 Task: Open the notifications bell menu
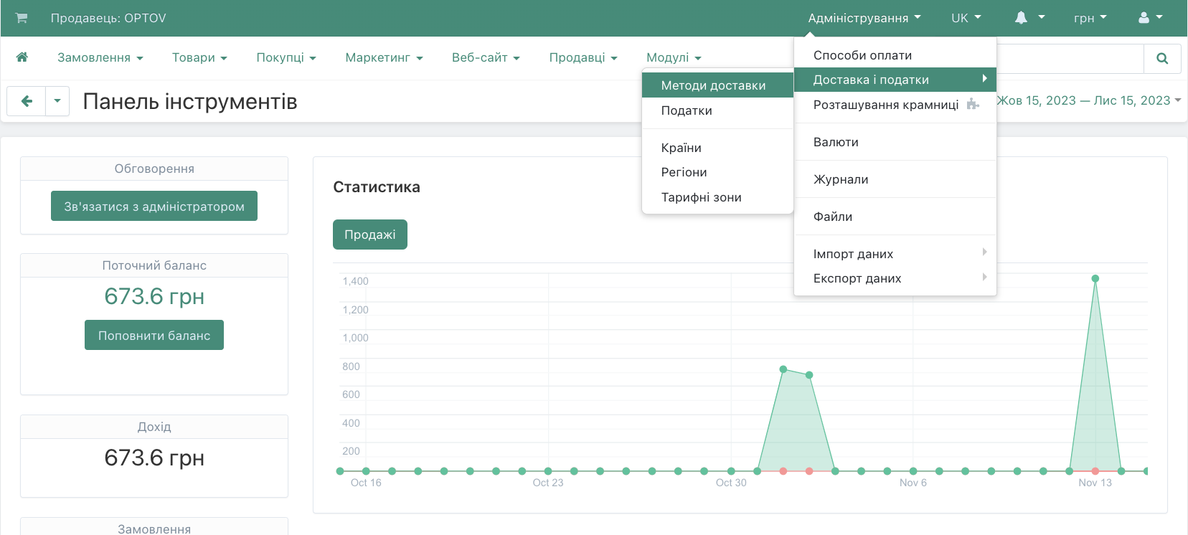1029,18
